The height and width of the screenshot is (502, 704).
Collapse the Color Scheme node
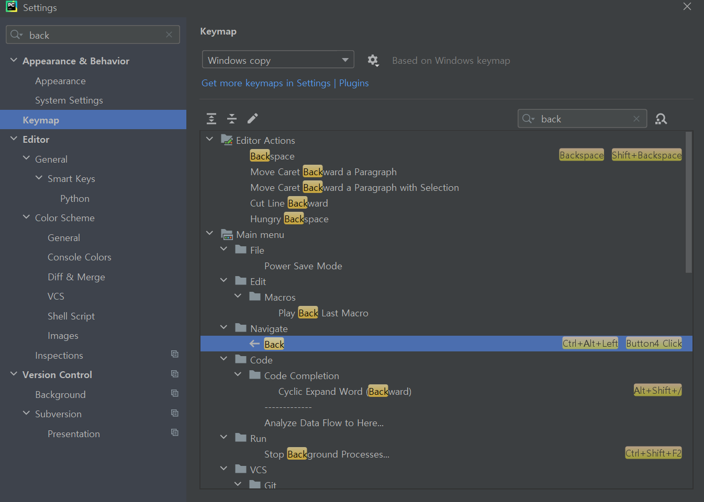[27, 217]
